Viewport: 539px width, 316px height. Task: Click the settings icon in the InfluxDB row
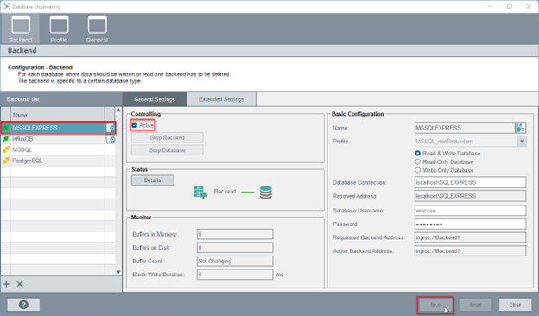[x=111, y=139]
